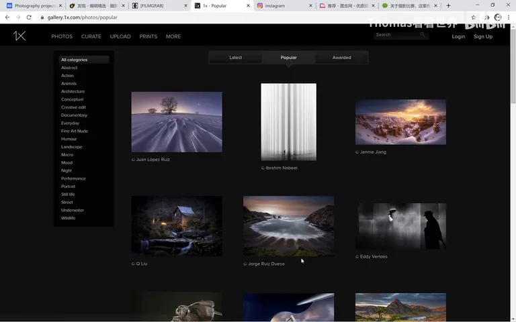The width and height of the screenshot is (516, 322).
Task: Click photographer name Q Liu
Action: point(142,264)
